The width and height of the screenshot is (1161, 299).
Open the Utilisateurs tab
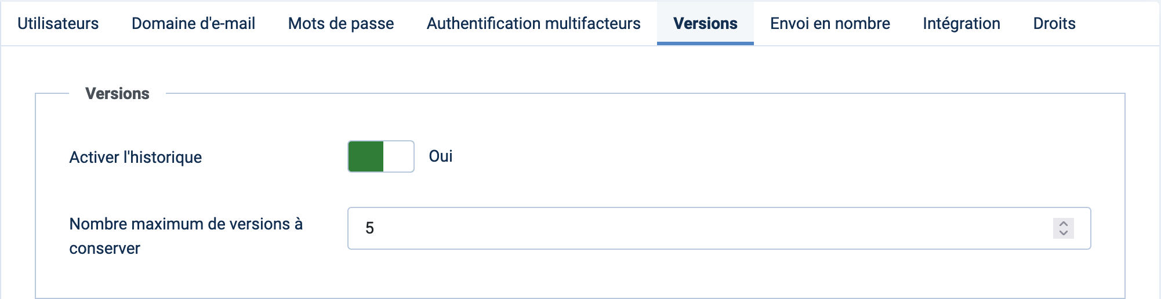click(58, 23)
